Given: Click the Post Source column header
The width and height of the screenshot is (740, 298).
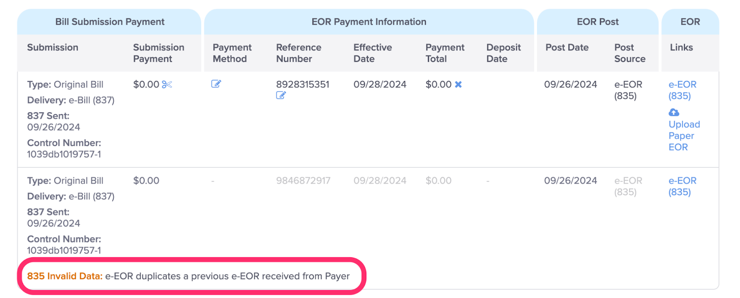Looking at the screenshot, I should [629, 53].
